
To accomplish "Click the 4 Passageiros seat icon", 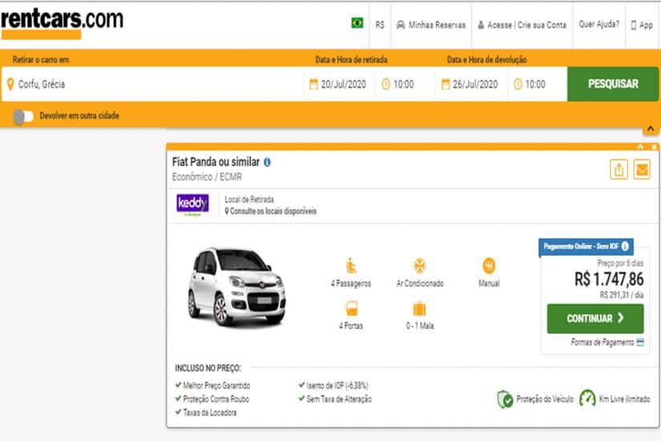I will (x=351, y=266).
